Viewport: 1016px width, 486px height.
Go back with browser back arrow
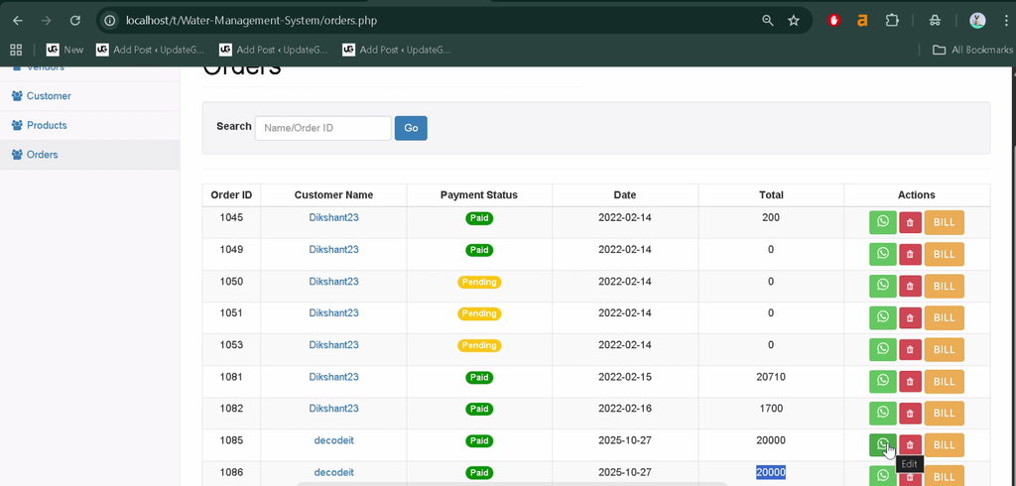(x=18, y=21)
